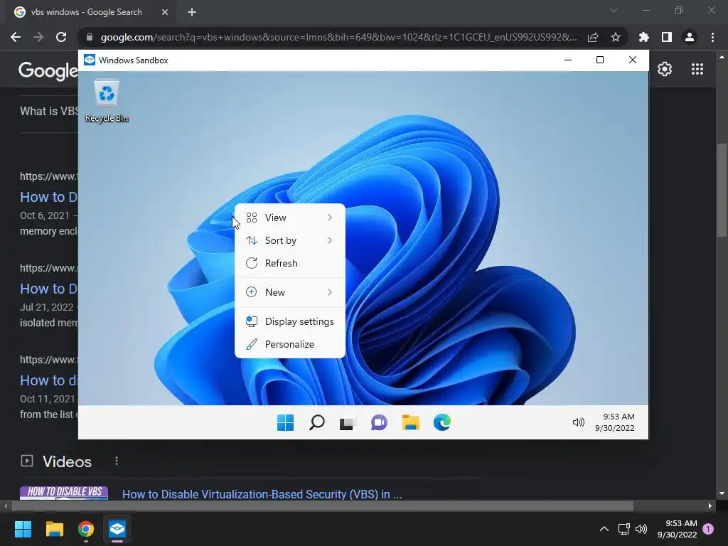Image resolution: width=728 pixels, height=546 pixels.
Task: Close the vbs windows Google Search tab
Action: click(x=165, y=12)
